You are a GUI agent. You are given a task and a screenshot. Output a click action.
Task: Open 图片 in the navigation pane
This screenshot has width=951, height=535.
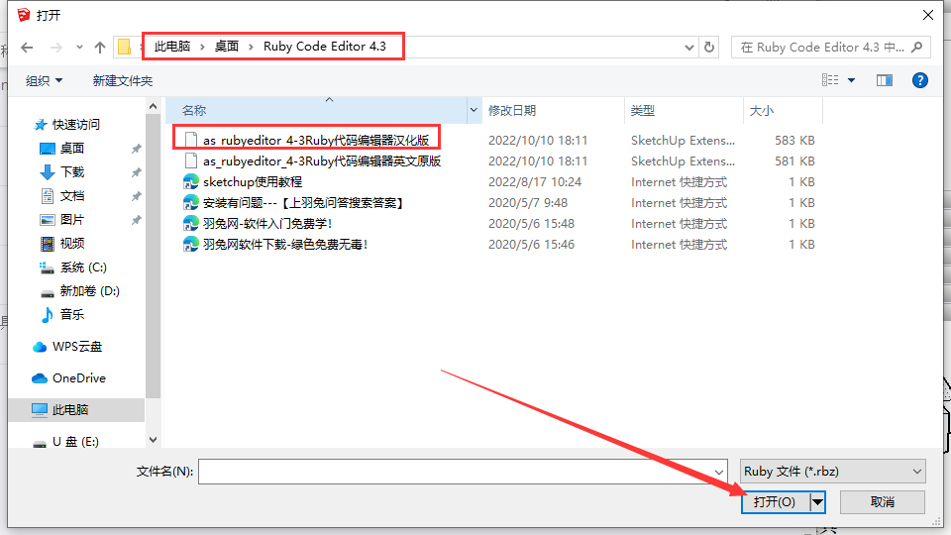pos(71,219)
